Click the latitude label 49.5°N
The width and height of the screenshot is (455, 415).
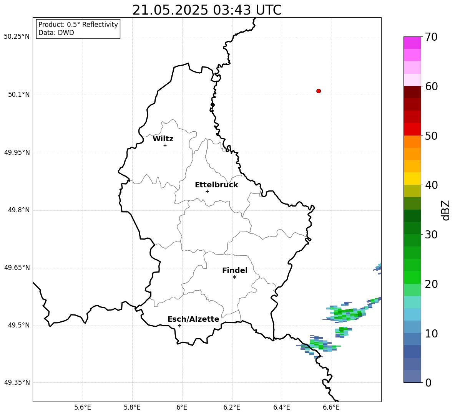19,325
